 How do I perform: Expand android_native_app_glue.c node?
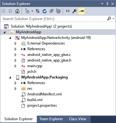coord(15,55)
